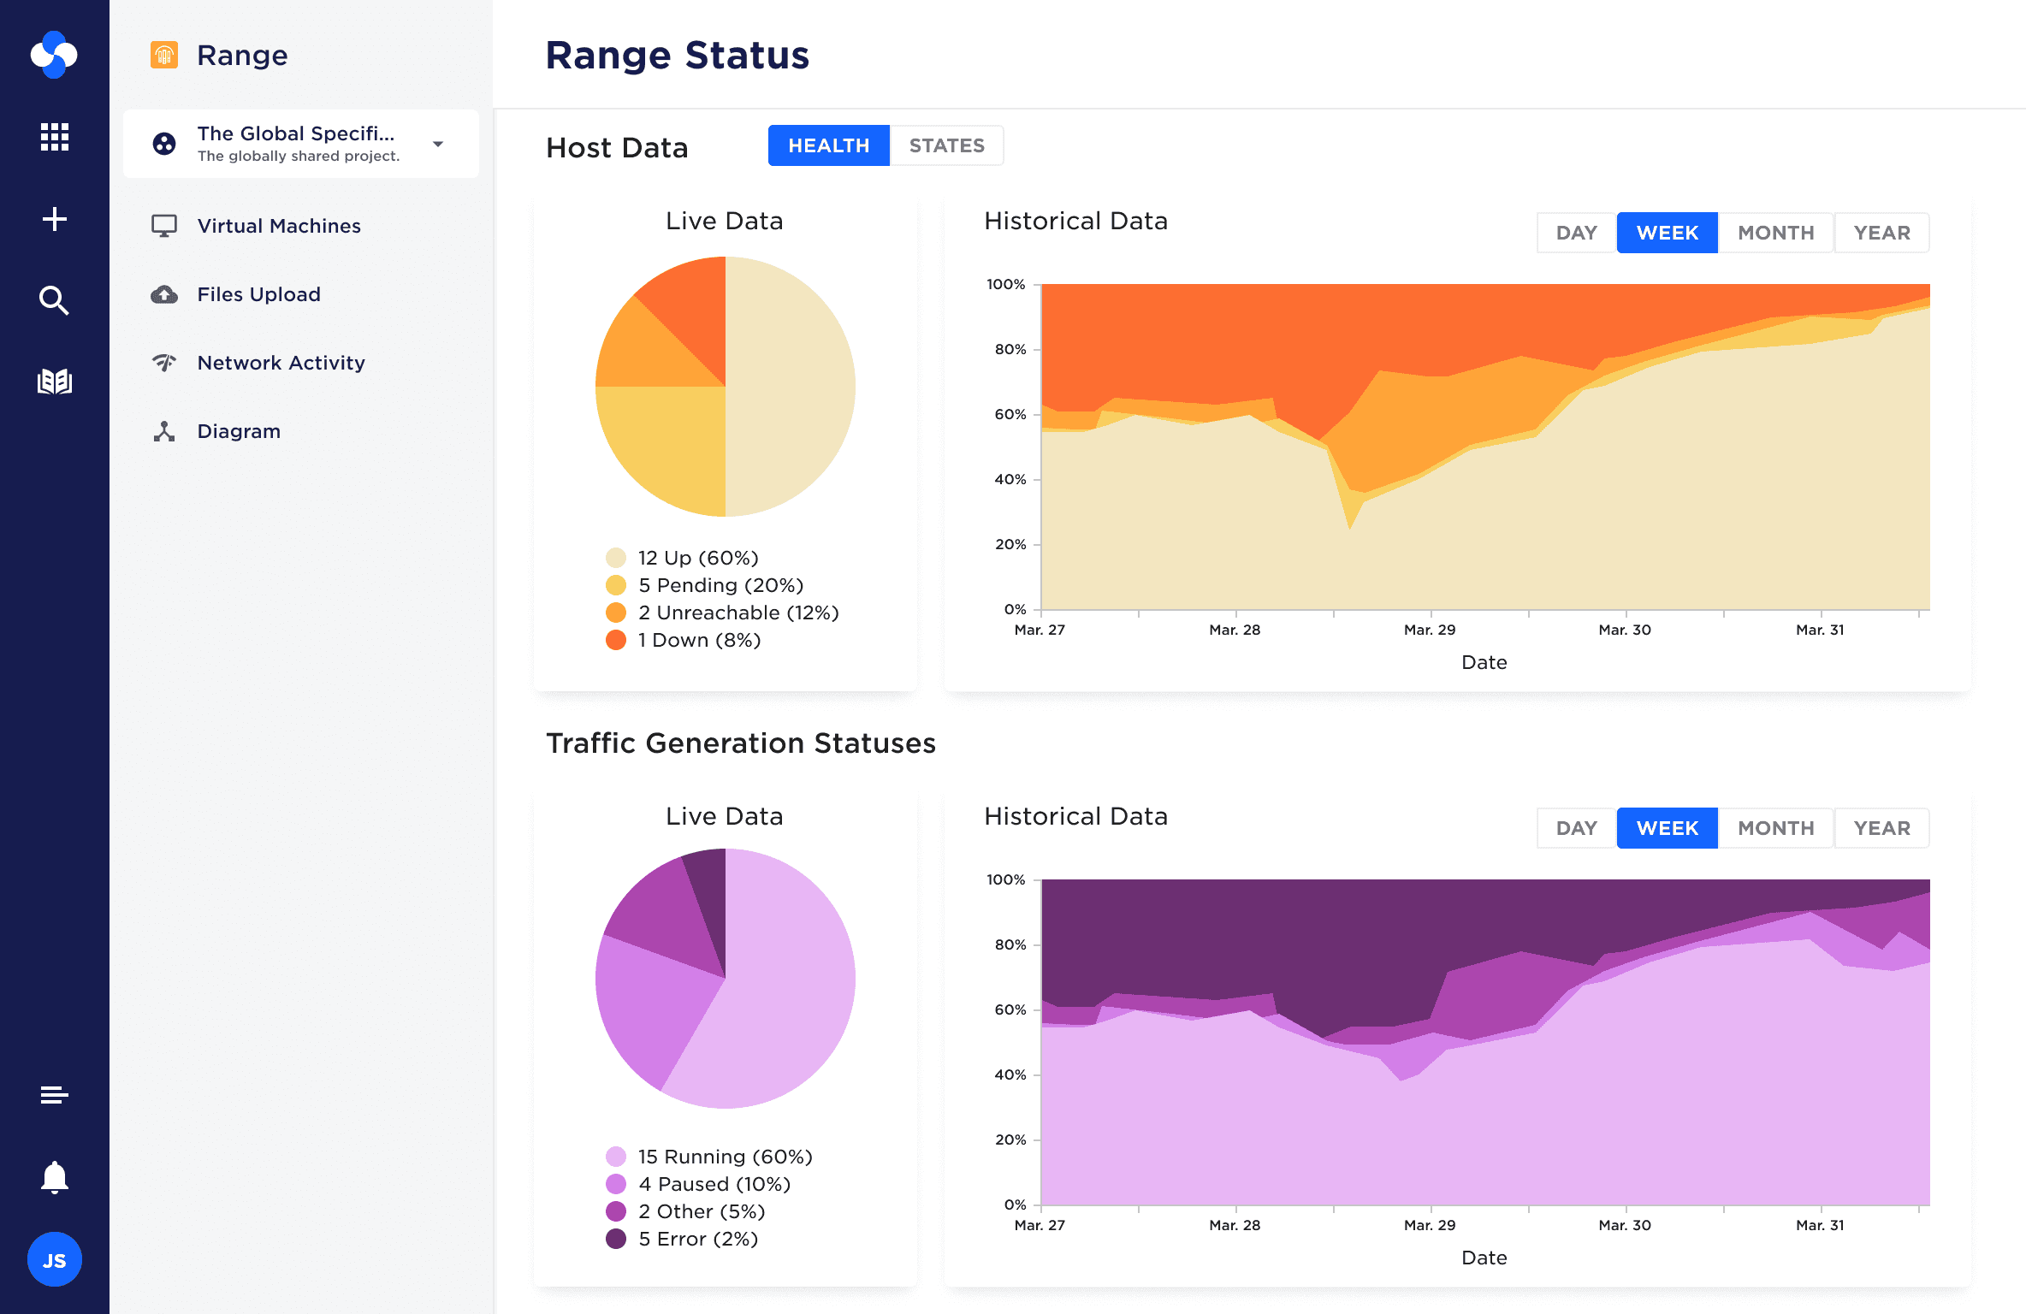Click the Diagram node icon
Viewport: 2026px width, 1314px height.
164,431
